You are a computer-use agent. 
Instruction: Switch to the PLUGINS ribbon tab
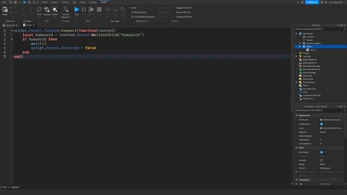(x=93, y=2)
